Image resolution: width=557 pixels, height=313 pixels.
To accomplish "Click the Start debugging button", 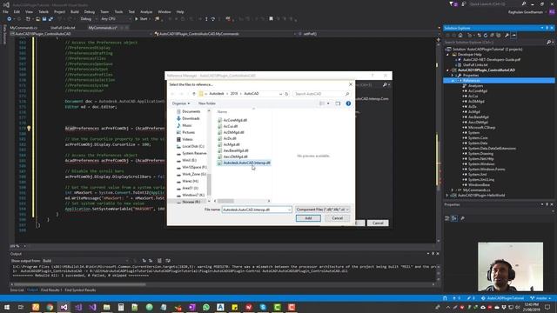I will [141, 19].
